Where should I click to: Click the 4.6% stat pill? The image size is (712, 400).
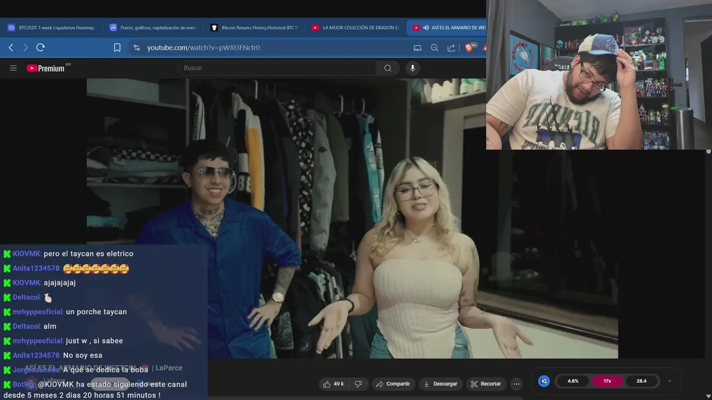(x=573, y=381)
